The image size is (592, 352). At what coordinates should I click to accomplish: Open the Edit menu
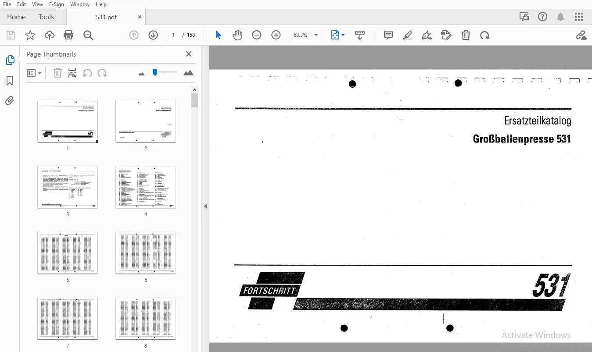[x=22, y=4]
